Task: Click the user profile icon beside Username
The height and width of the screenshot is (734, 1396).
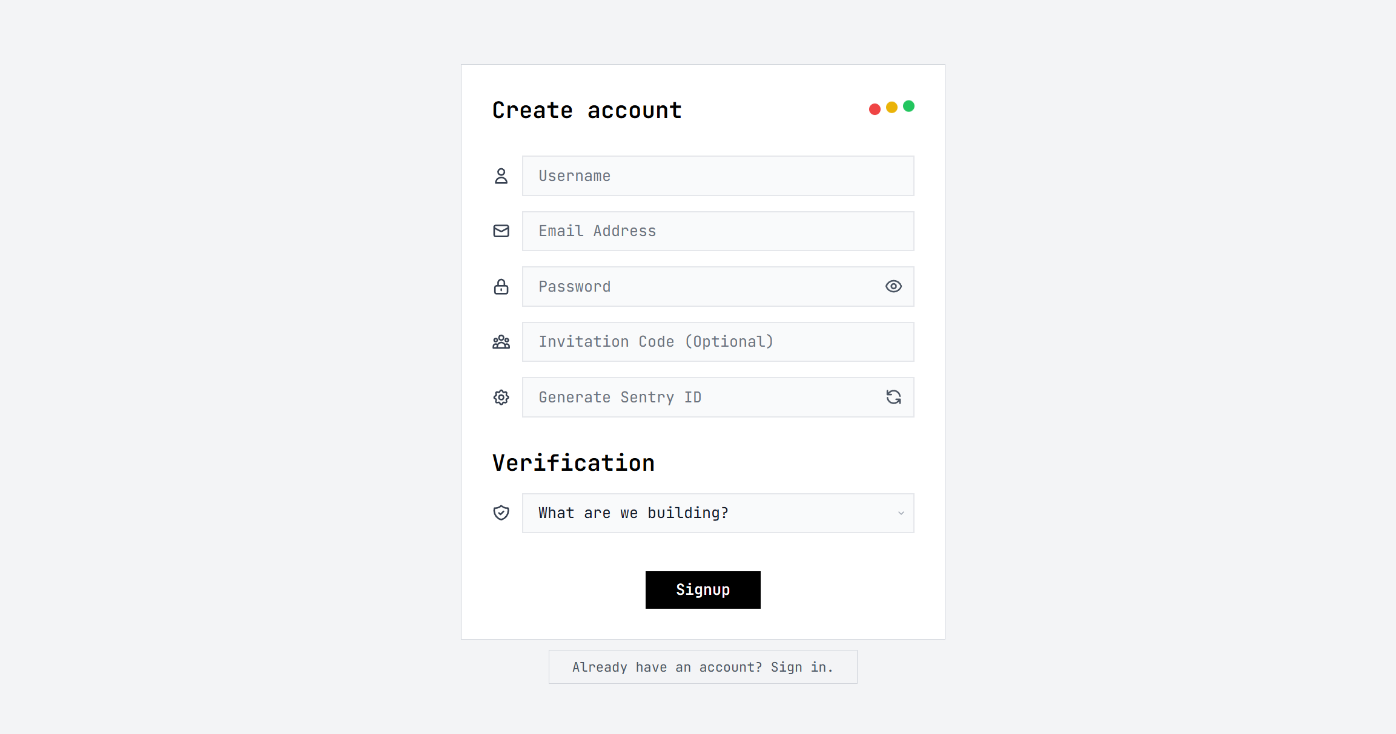Action: [501, 176]
